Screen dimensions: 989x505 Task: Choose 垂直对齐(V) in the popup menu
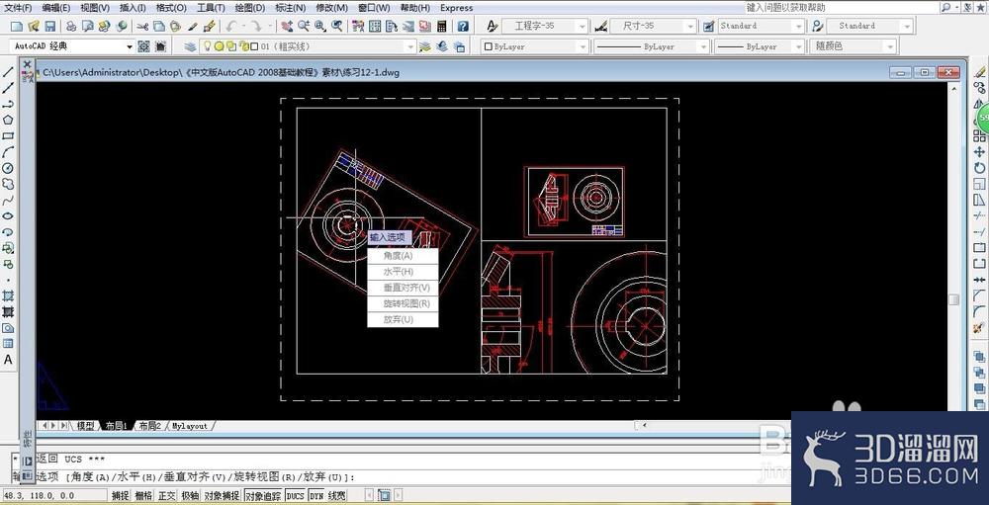point(403,288)
